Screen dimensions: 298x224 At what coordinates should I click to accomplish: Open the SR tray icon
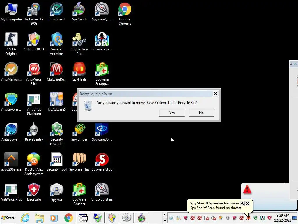tap(262, 218)
